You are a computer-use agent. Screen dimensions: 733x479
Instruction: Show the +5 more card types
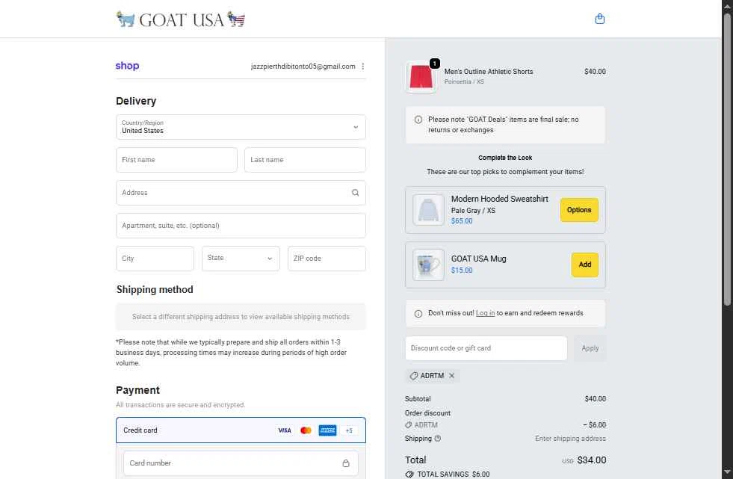tap(349, 430)
